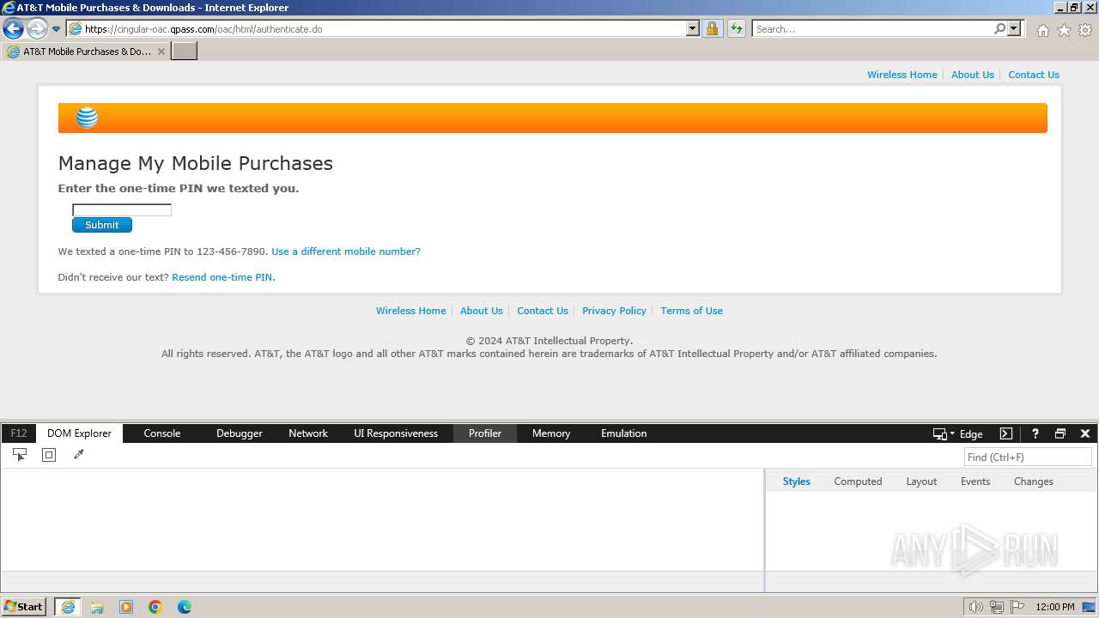The width and height of the screenshot is (1099, 618).
Task: Open the Events pane tab
Action: pyautogui.click(x=975, y=482)
